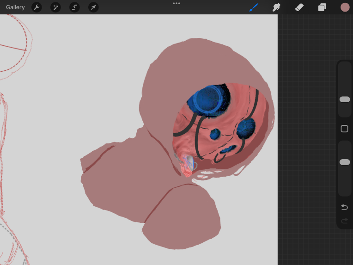353x265 pixels.
Task: Open the active color swatch
Action: click(345, 7)
